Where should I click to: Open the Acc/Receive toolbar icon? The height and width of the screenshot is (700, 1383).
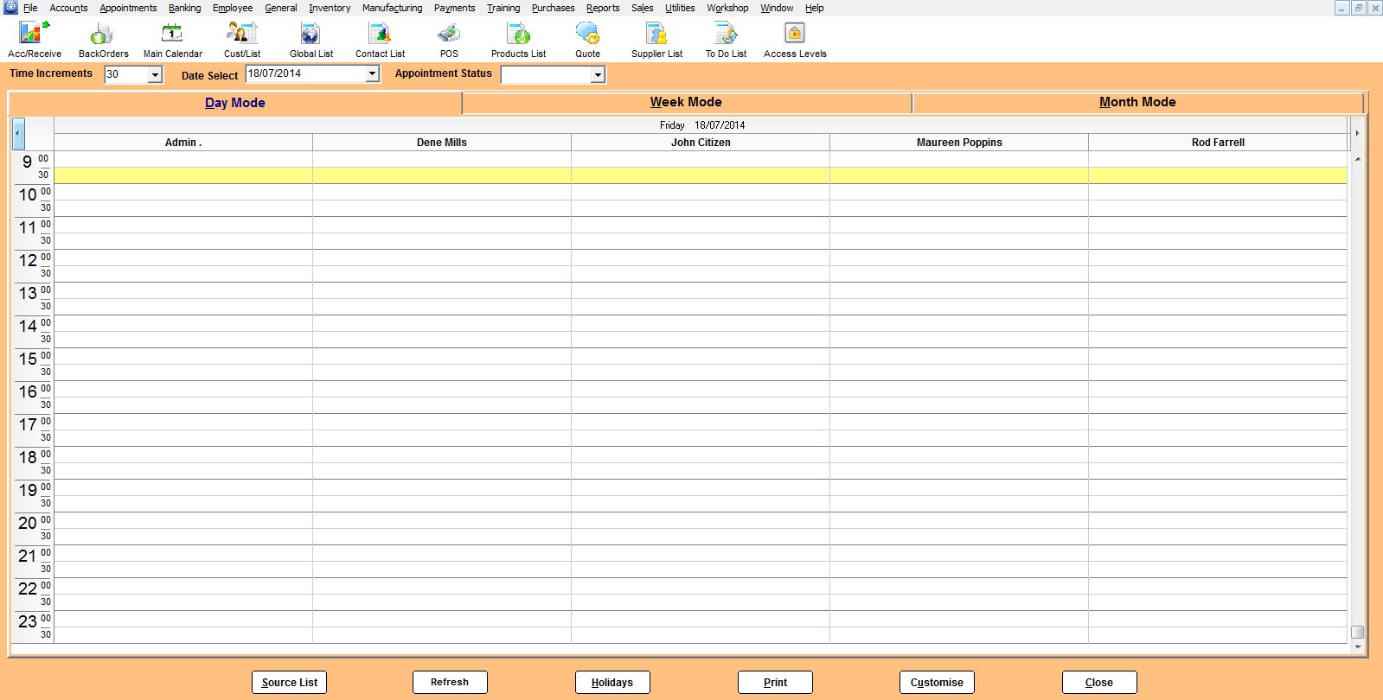point(35,40)
